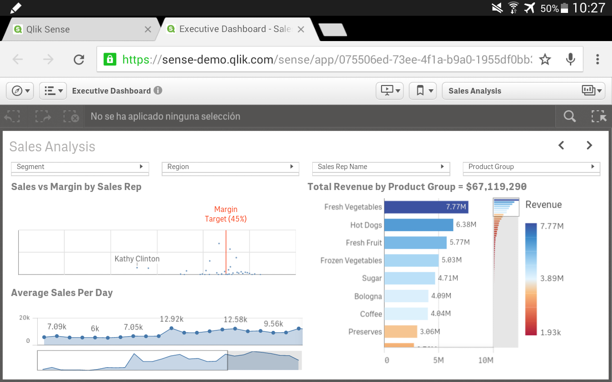The width and height of the screenshot is (612, 382).
Task: Go to next sheet
Action: [590, 145]
